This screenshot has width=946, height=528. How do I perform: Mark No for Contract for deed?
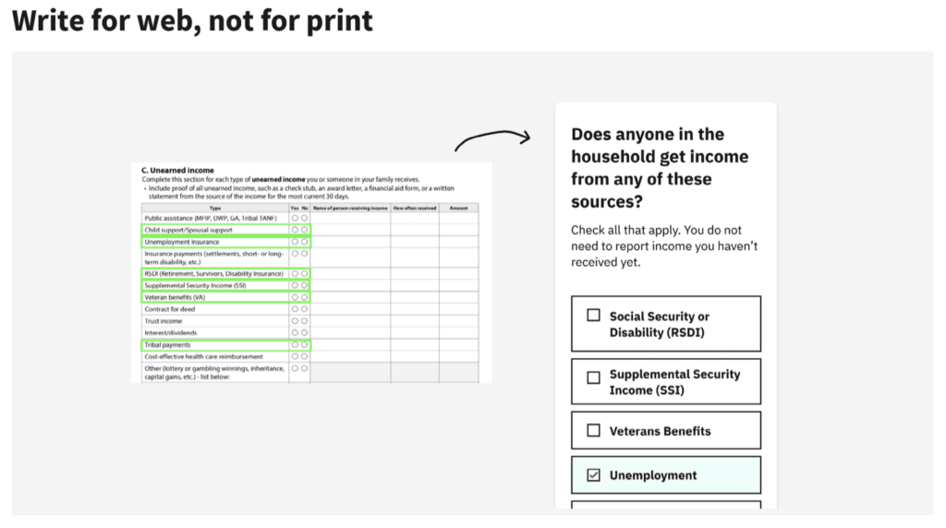point(304,309)
